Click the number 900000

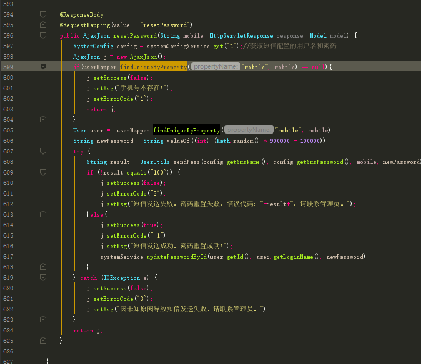tap(280, 141)
